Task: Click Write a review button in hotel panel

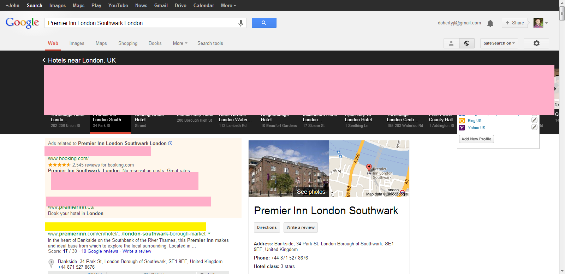Action: pyautogui.click(x=301, y=227)
